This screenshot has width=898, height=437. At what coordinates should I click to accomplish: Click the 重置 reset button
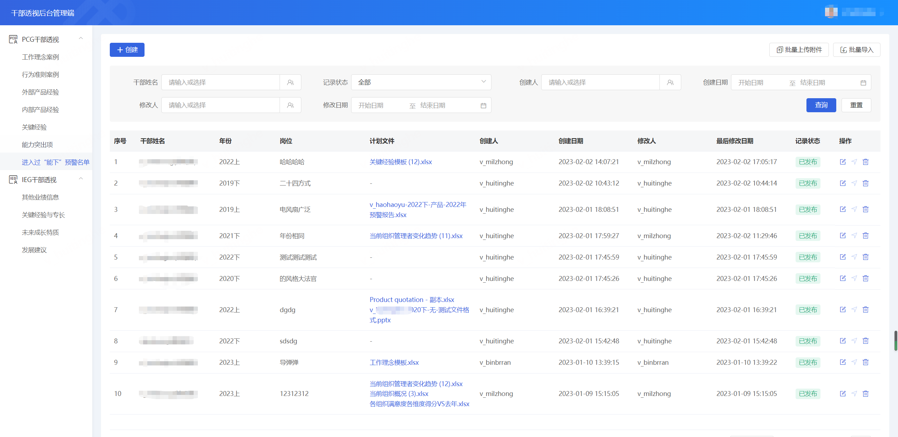856,105
